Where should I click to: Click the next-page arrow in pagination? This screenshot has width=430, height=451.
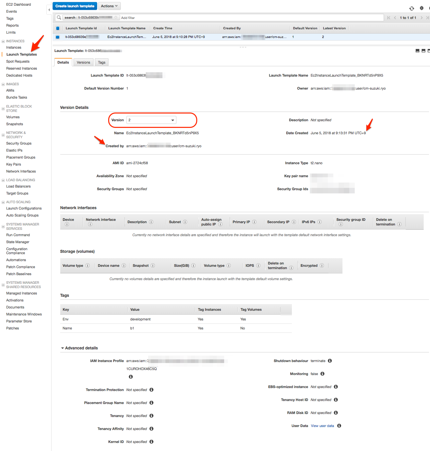[x=422, y=17]
